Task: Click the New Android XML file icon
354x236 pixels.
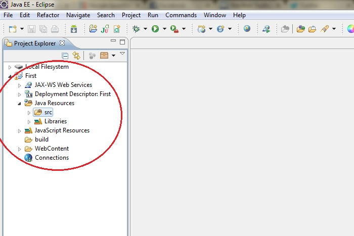Action: (x=117, y=29)
